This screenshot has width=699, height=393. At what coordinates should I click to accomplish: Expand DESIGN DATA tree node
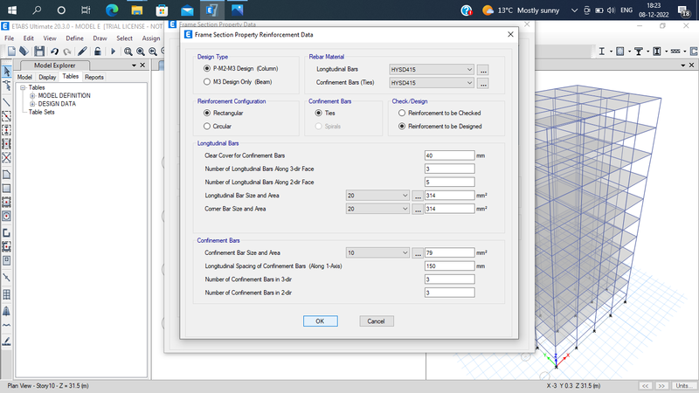[x=32, y=104]
